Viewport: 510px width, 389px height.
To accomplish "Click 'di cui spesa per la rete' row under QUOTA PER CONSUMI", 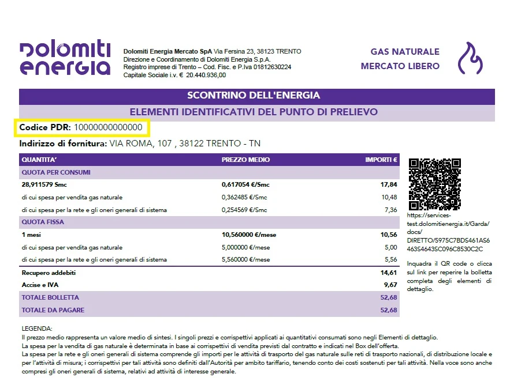I will [x=94, y=210].
